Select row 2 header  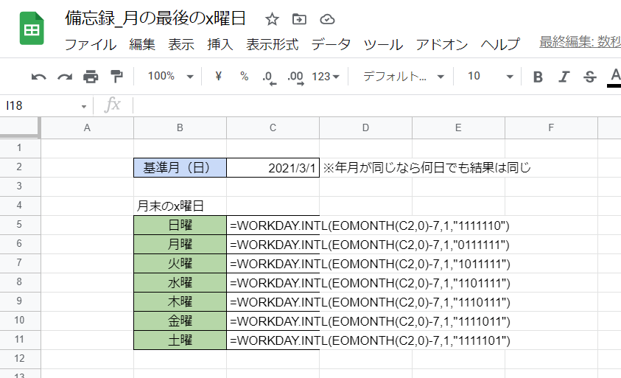pyautogui.click(x=19, y=167)
